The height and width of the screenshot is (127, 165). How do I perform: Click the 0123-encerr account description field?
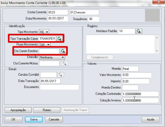[84, 12]
